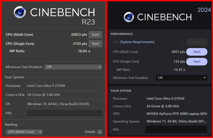Screen dimensions: 213x138
Task: Start Cinebench 2024 CPU Single Core benchmark
Action: (196, 62)
